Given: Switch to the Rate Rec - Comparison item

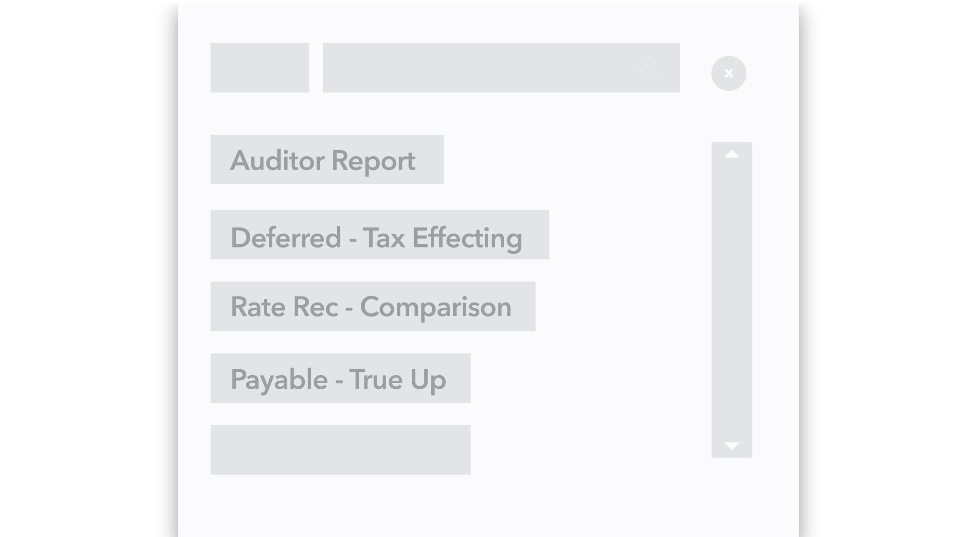Looking at the screenshot, I should click(x=373, y=306).
